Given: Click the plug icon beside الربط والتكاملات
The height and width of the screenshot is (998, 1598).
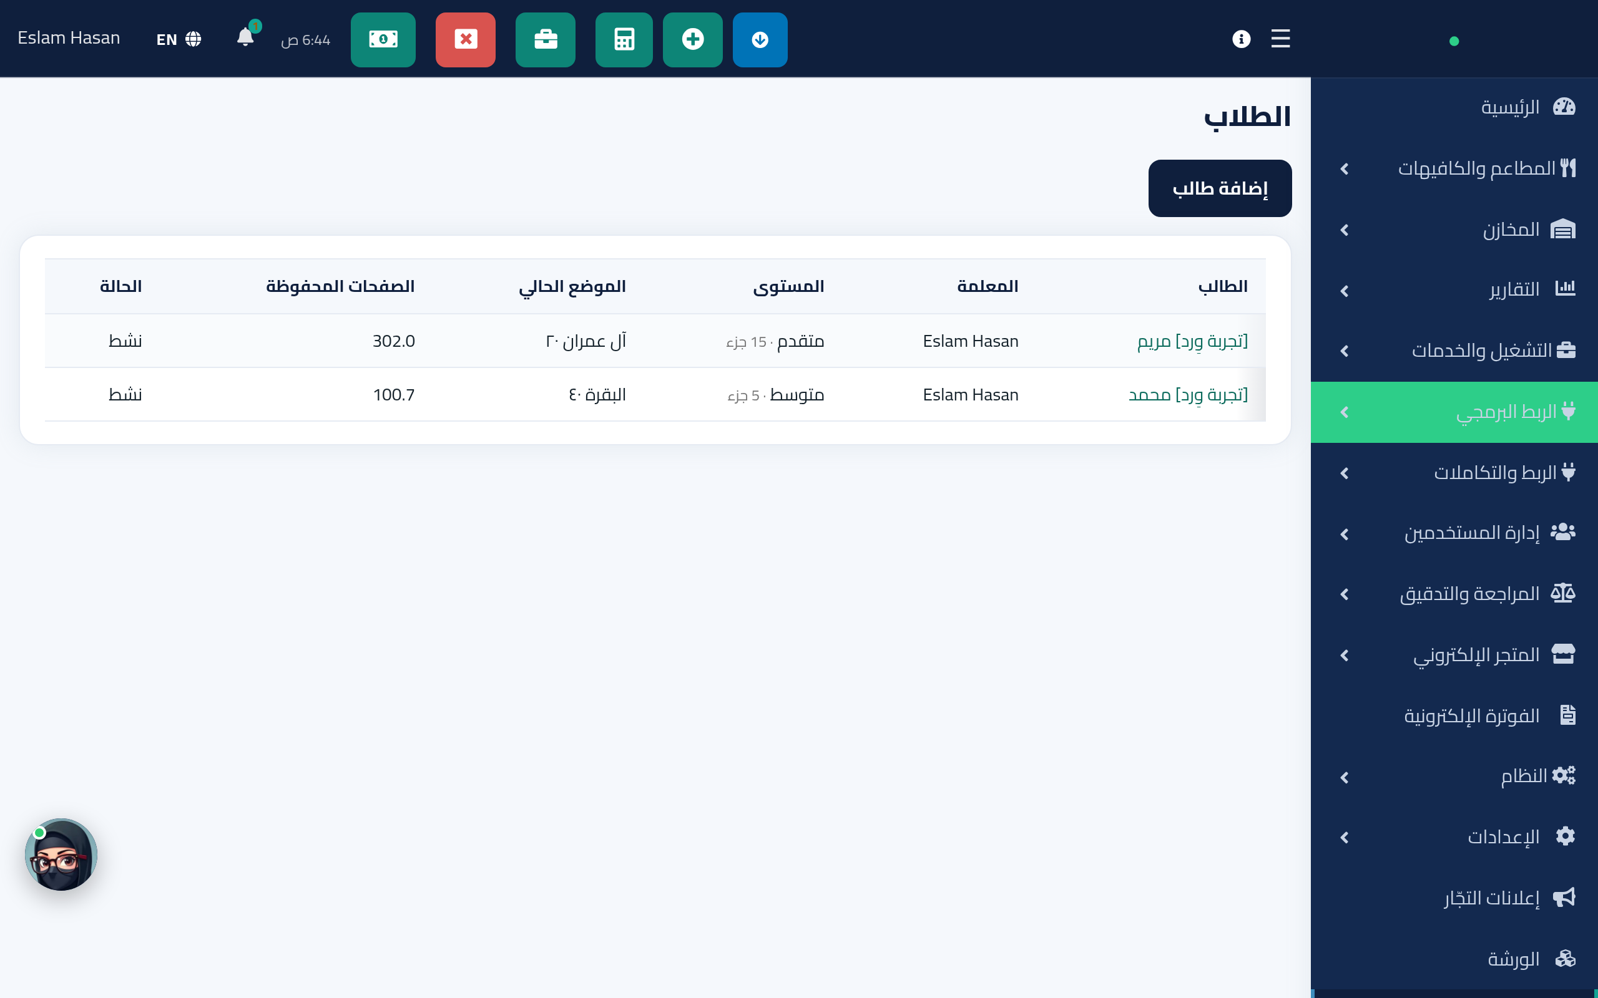Looking at the screenshot, I should coord(1568,472).
